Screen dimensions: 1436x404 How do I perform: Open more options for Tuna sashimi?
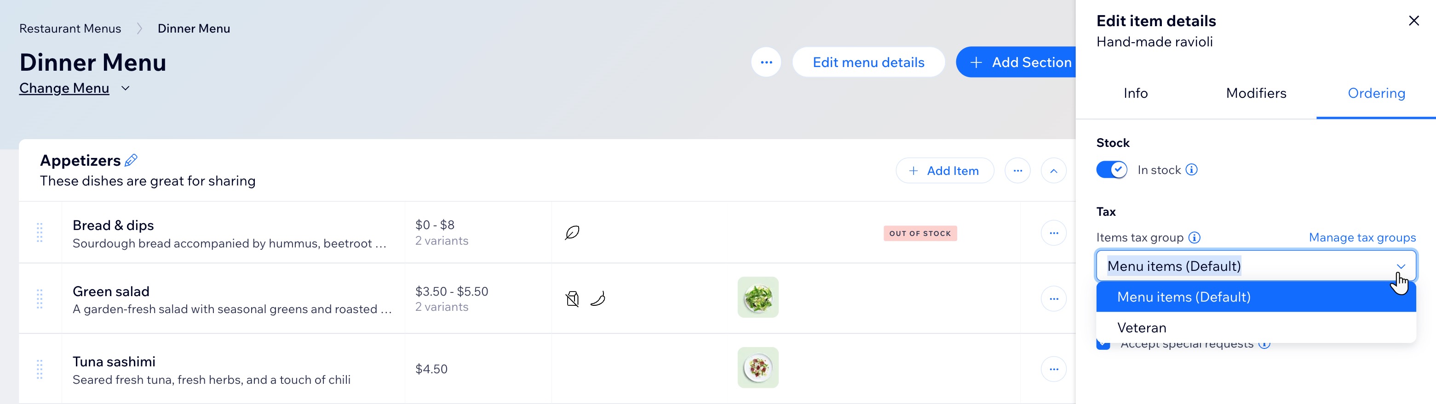pyautogui.click(x=1053, y=369)
